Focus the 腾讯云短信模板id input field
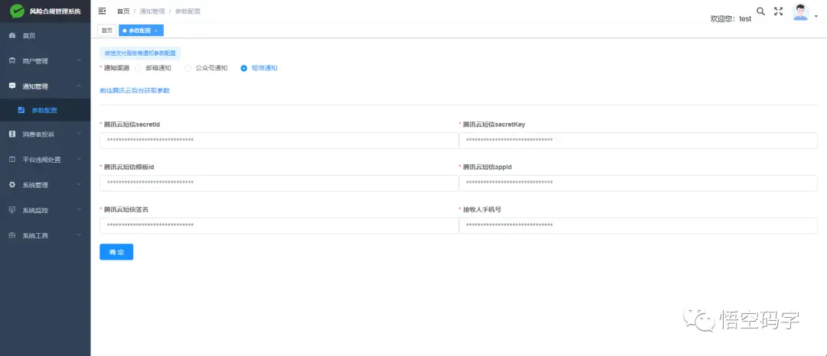Viewport: 827px width, 356px height. tap(279, 183)
